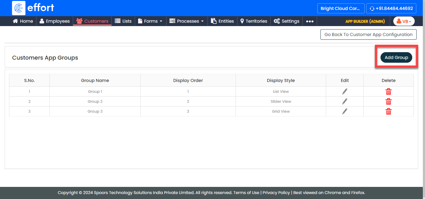
Task: Open more options via three-dots icon
Action: [x=310, y=21]
